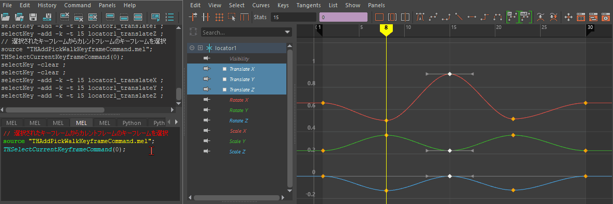Toggle the 'in' tangent button

[x=512, y=17]
